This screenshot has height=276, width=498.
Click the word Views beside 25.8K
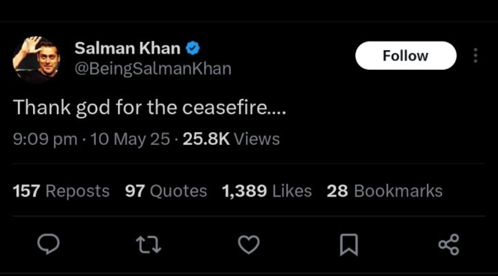tap(256, 139)
